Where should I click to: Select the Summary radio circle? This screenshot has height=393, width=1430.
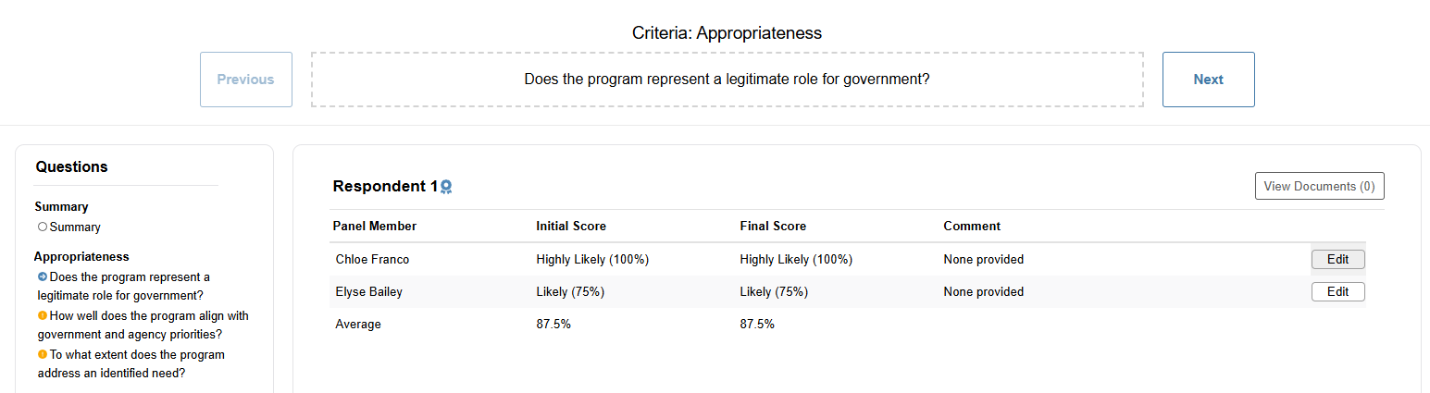click(43, 227)
